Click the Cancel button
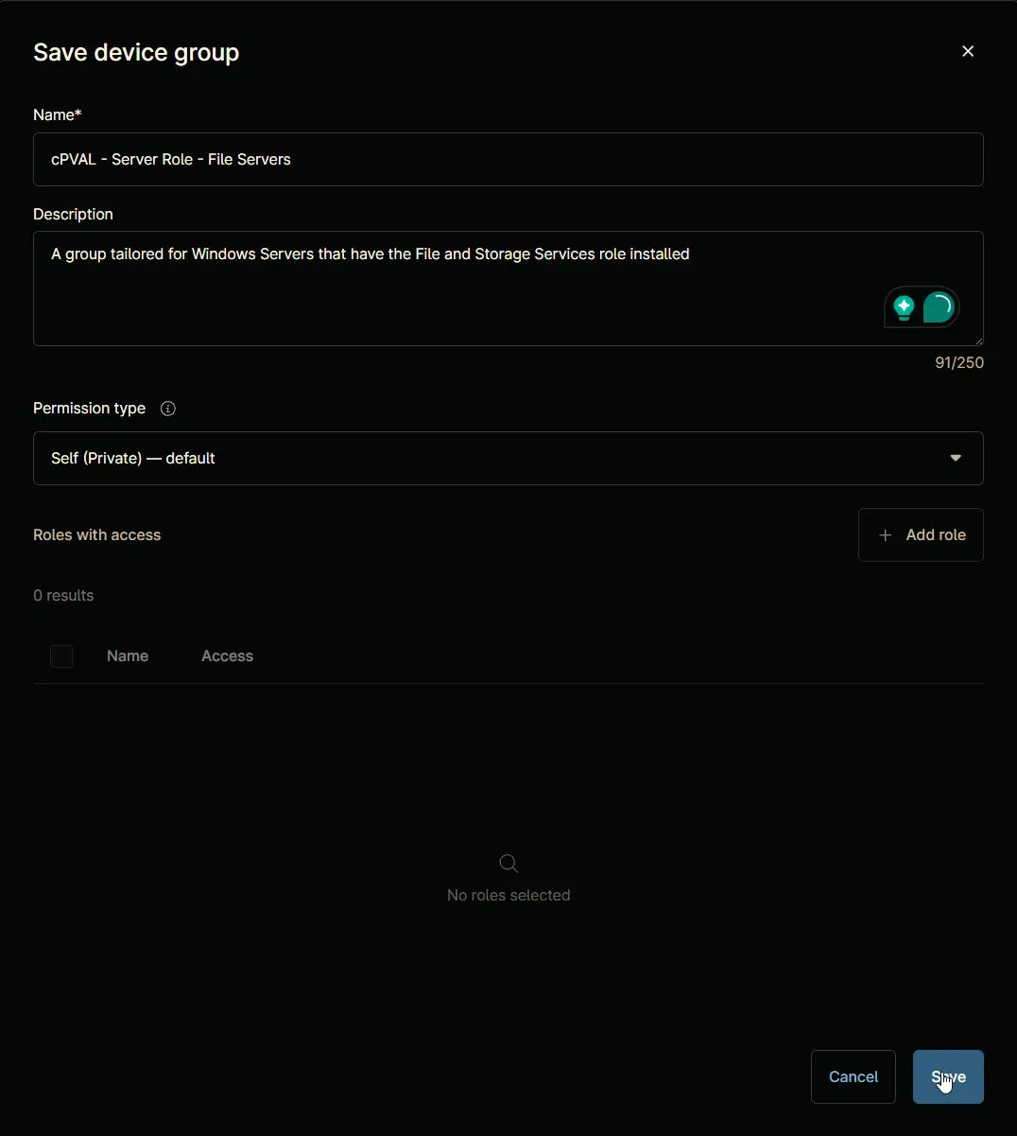The height and width of the screenshot is (1136, 1017). 853,1076
